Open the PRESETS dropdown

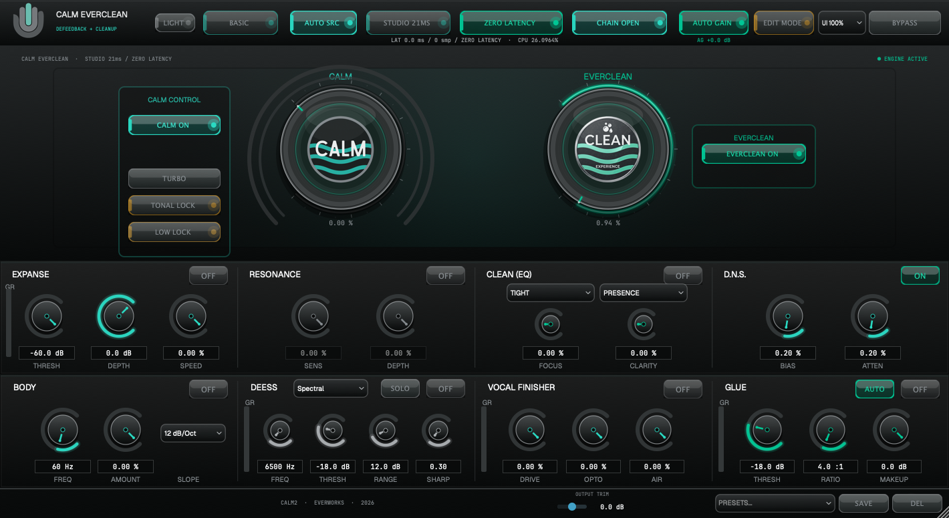775,503
